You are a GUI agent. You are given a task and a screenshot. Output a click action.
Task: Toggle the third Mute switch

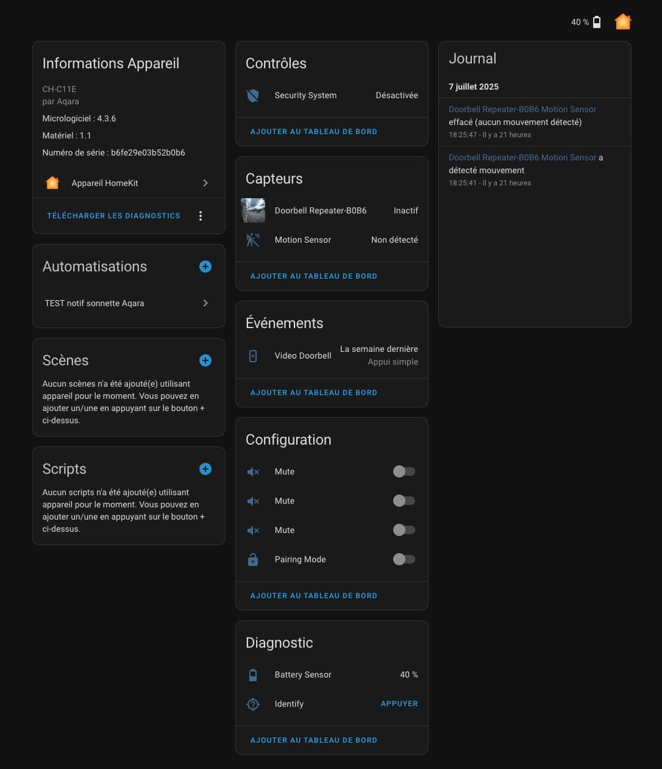(404, 530)
